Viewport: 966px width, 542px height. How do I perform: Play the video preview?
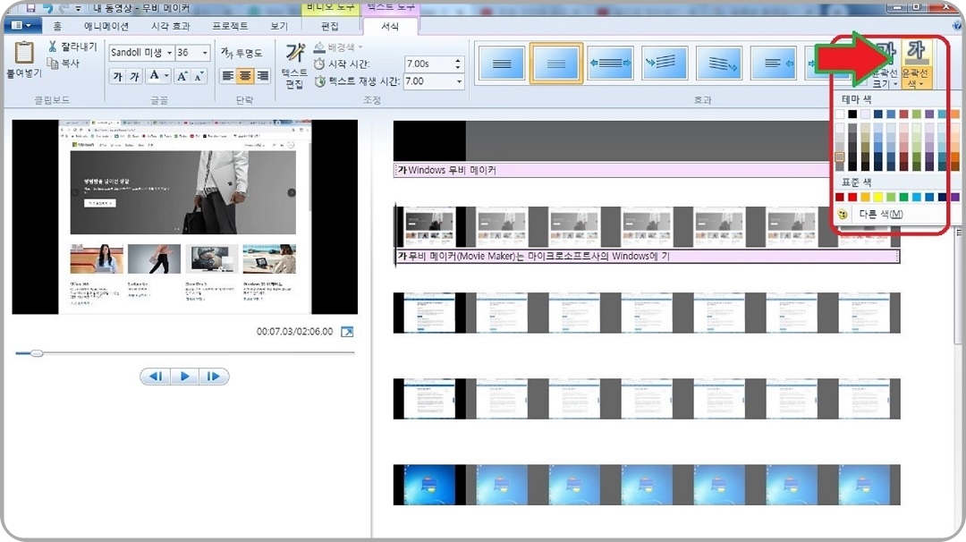coord(184,377)
